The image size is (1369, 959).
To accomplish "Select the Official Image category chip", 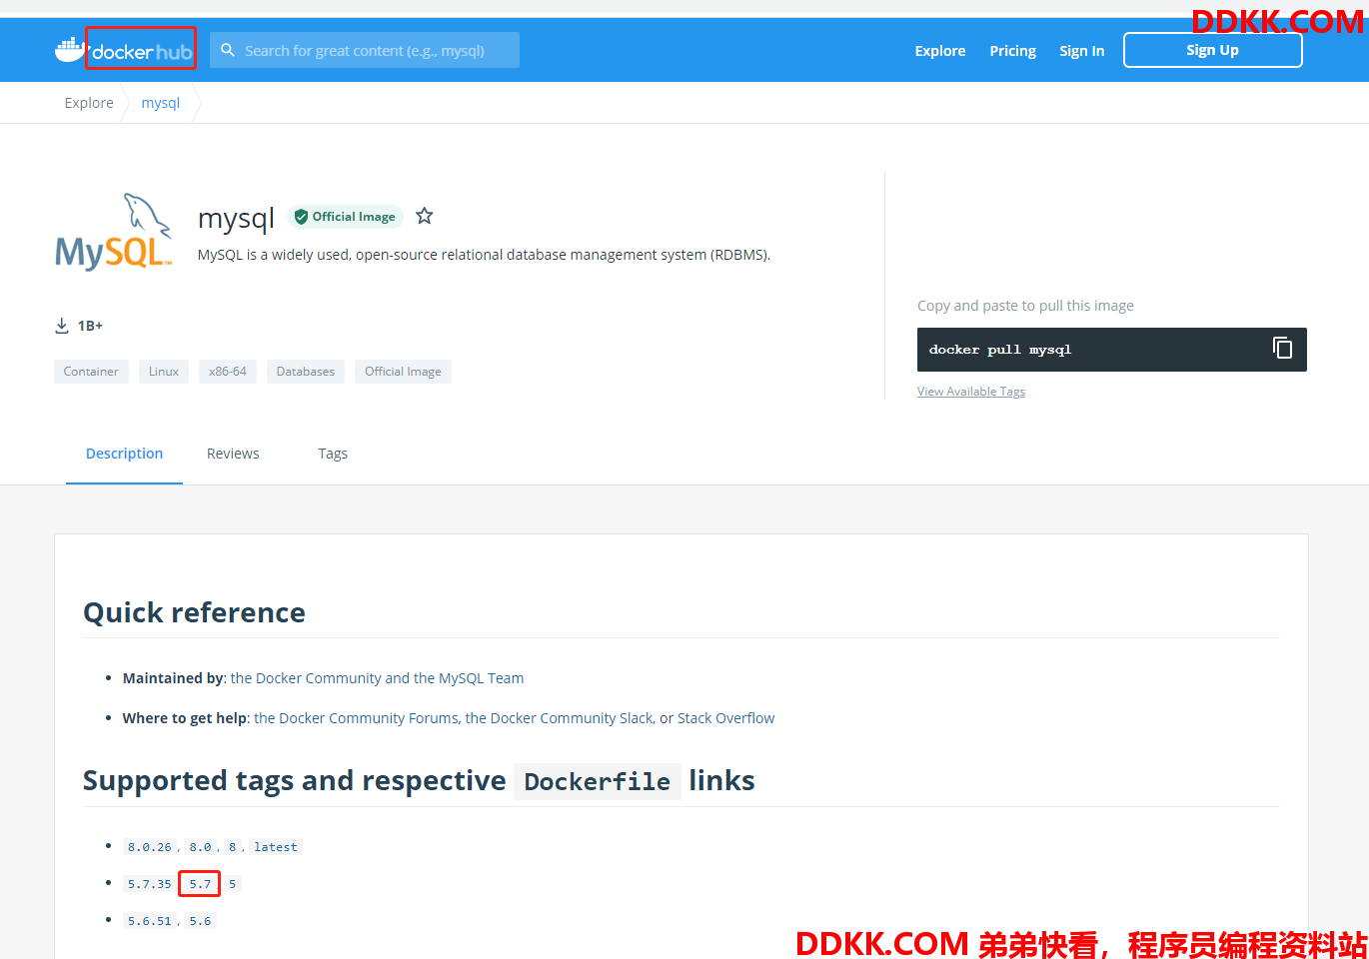I will (403, 372).
